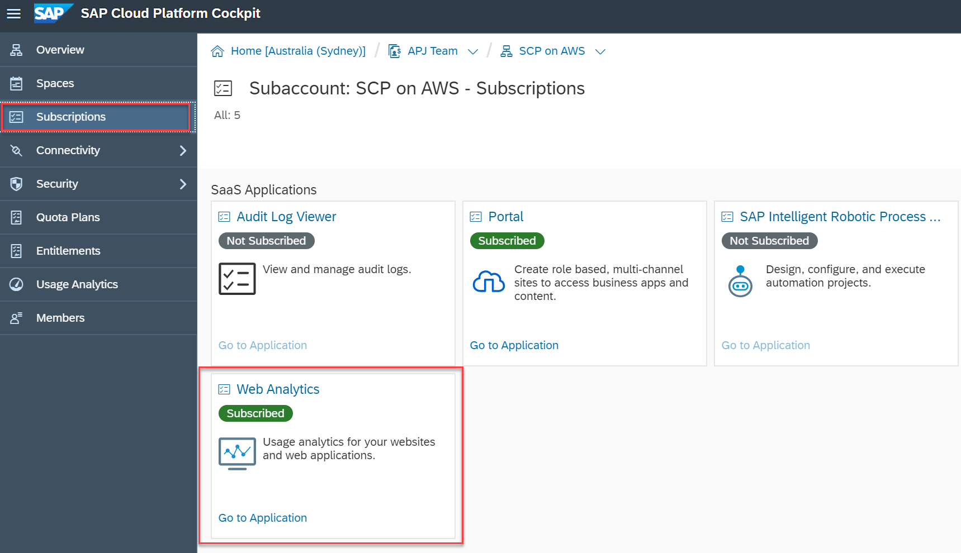
Task: Open Quota Plans in the sidebar
Action: tap(68, 217)
